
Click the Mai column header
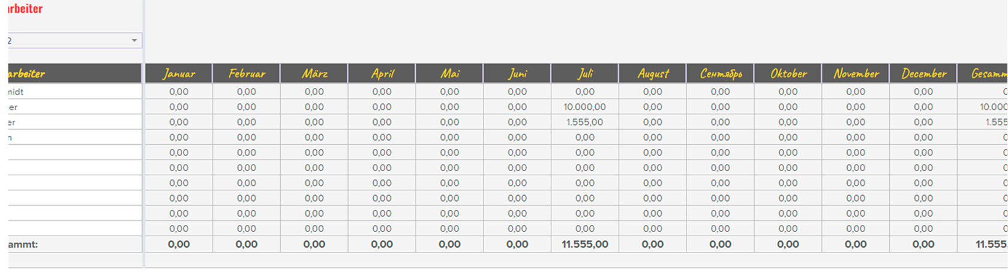pos(449,74)
